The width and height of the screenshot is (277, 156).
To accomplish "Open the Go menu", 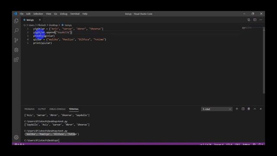I will [55, 14].
